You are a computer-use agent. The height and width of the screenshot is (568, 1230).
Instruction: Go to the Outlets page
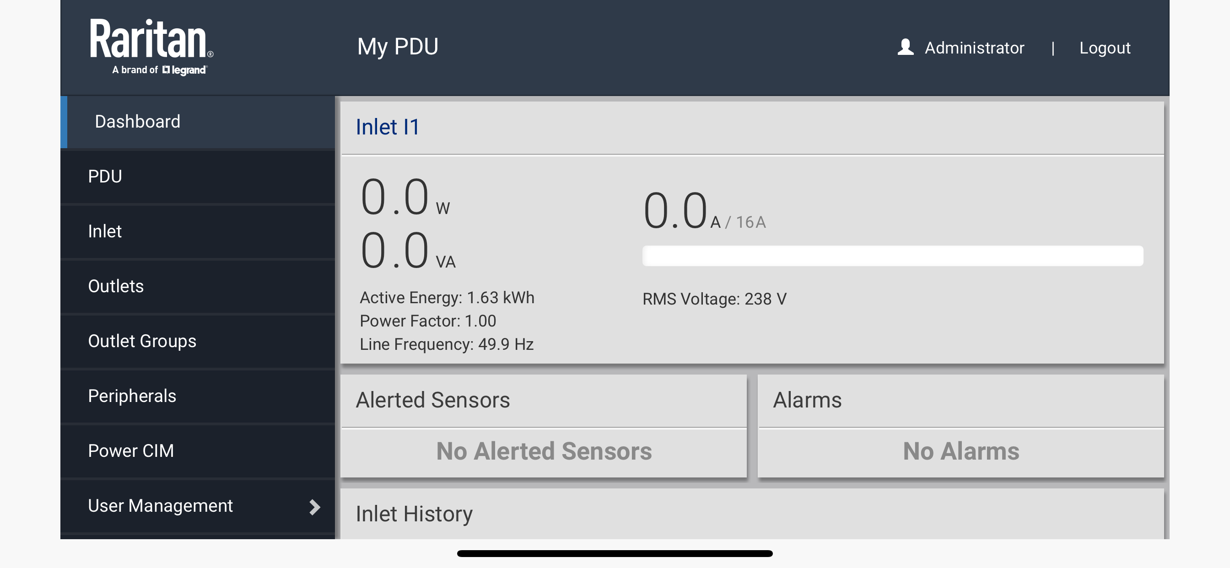[x=198, y=286]
